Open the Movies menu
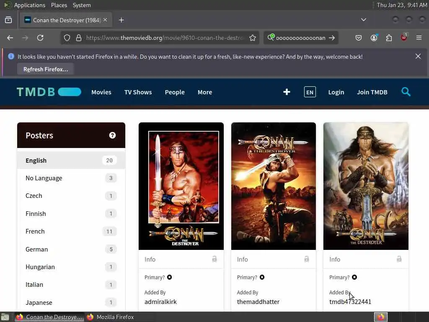429x322 pixels. 101,92
